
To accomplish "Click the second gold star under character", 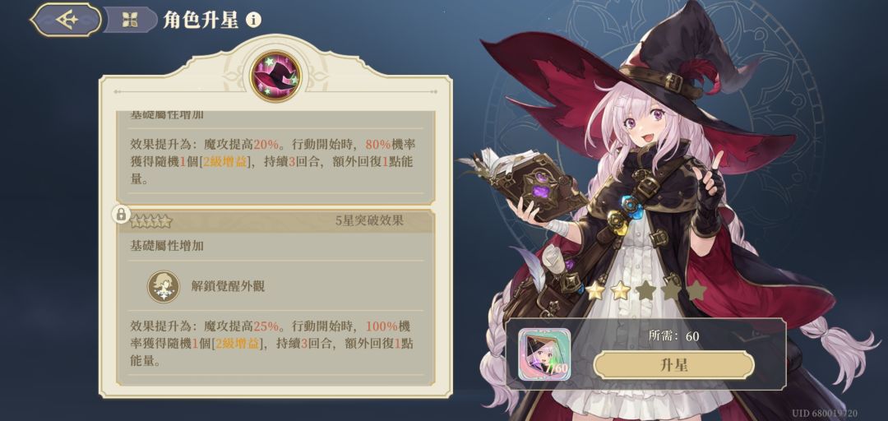I will [621, 291].
